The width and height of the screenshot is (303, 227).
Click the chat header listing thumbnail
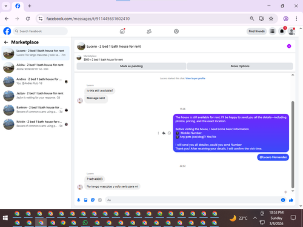click(81, 47)
